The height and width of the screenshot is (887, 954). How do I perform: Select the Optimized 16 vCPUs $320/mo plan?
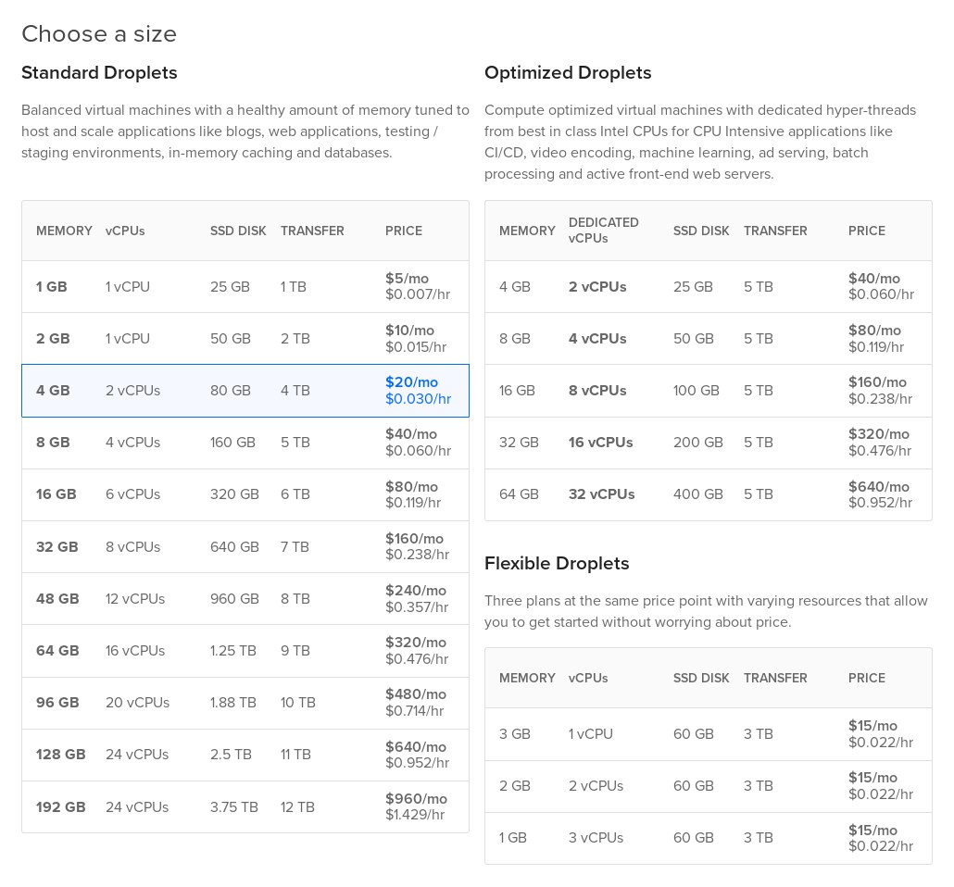tap(709, 443)
